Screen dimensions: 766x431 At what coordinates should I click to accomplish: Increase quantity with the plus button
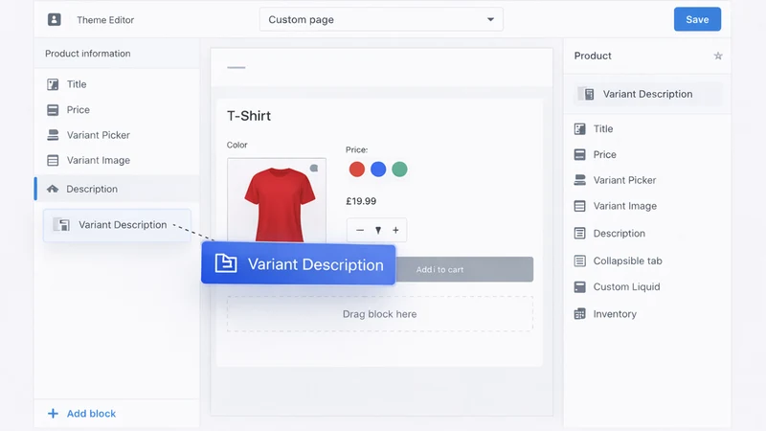coord(395,230)
